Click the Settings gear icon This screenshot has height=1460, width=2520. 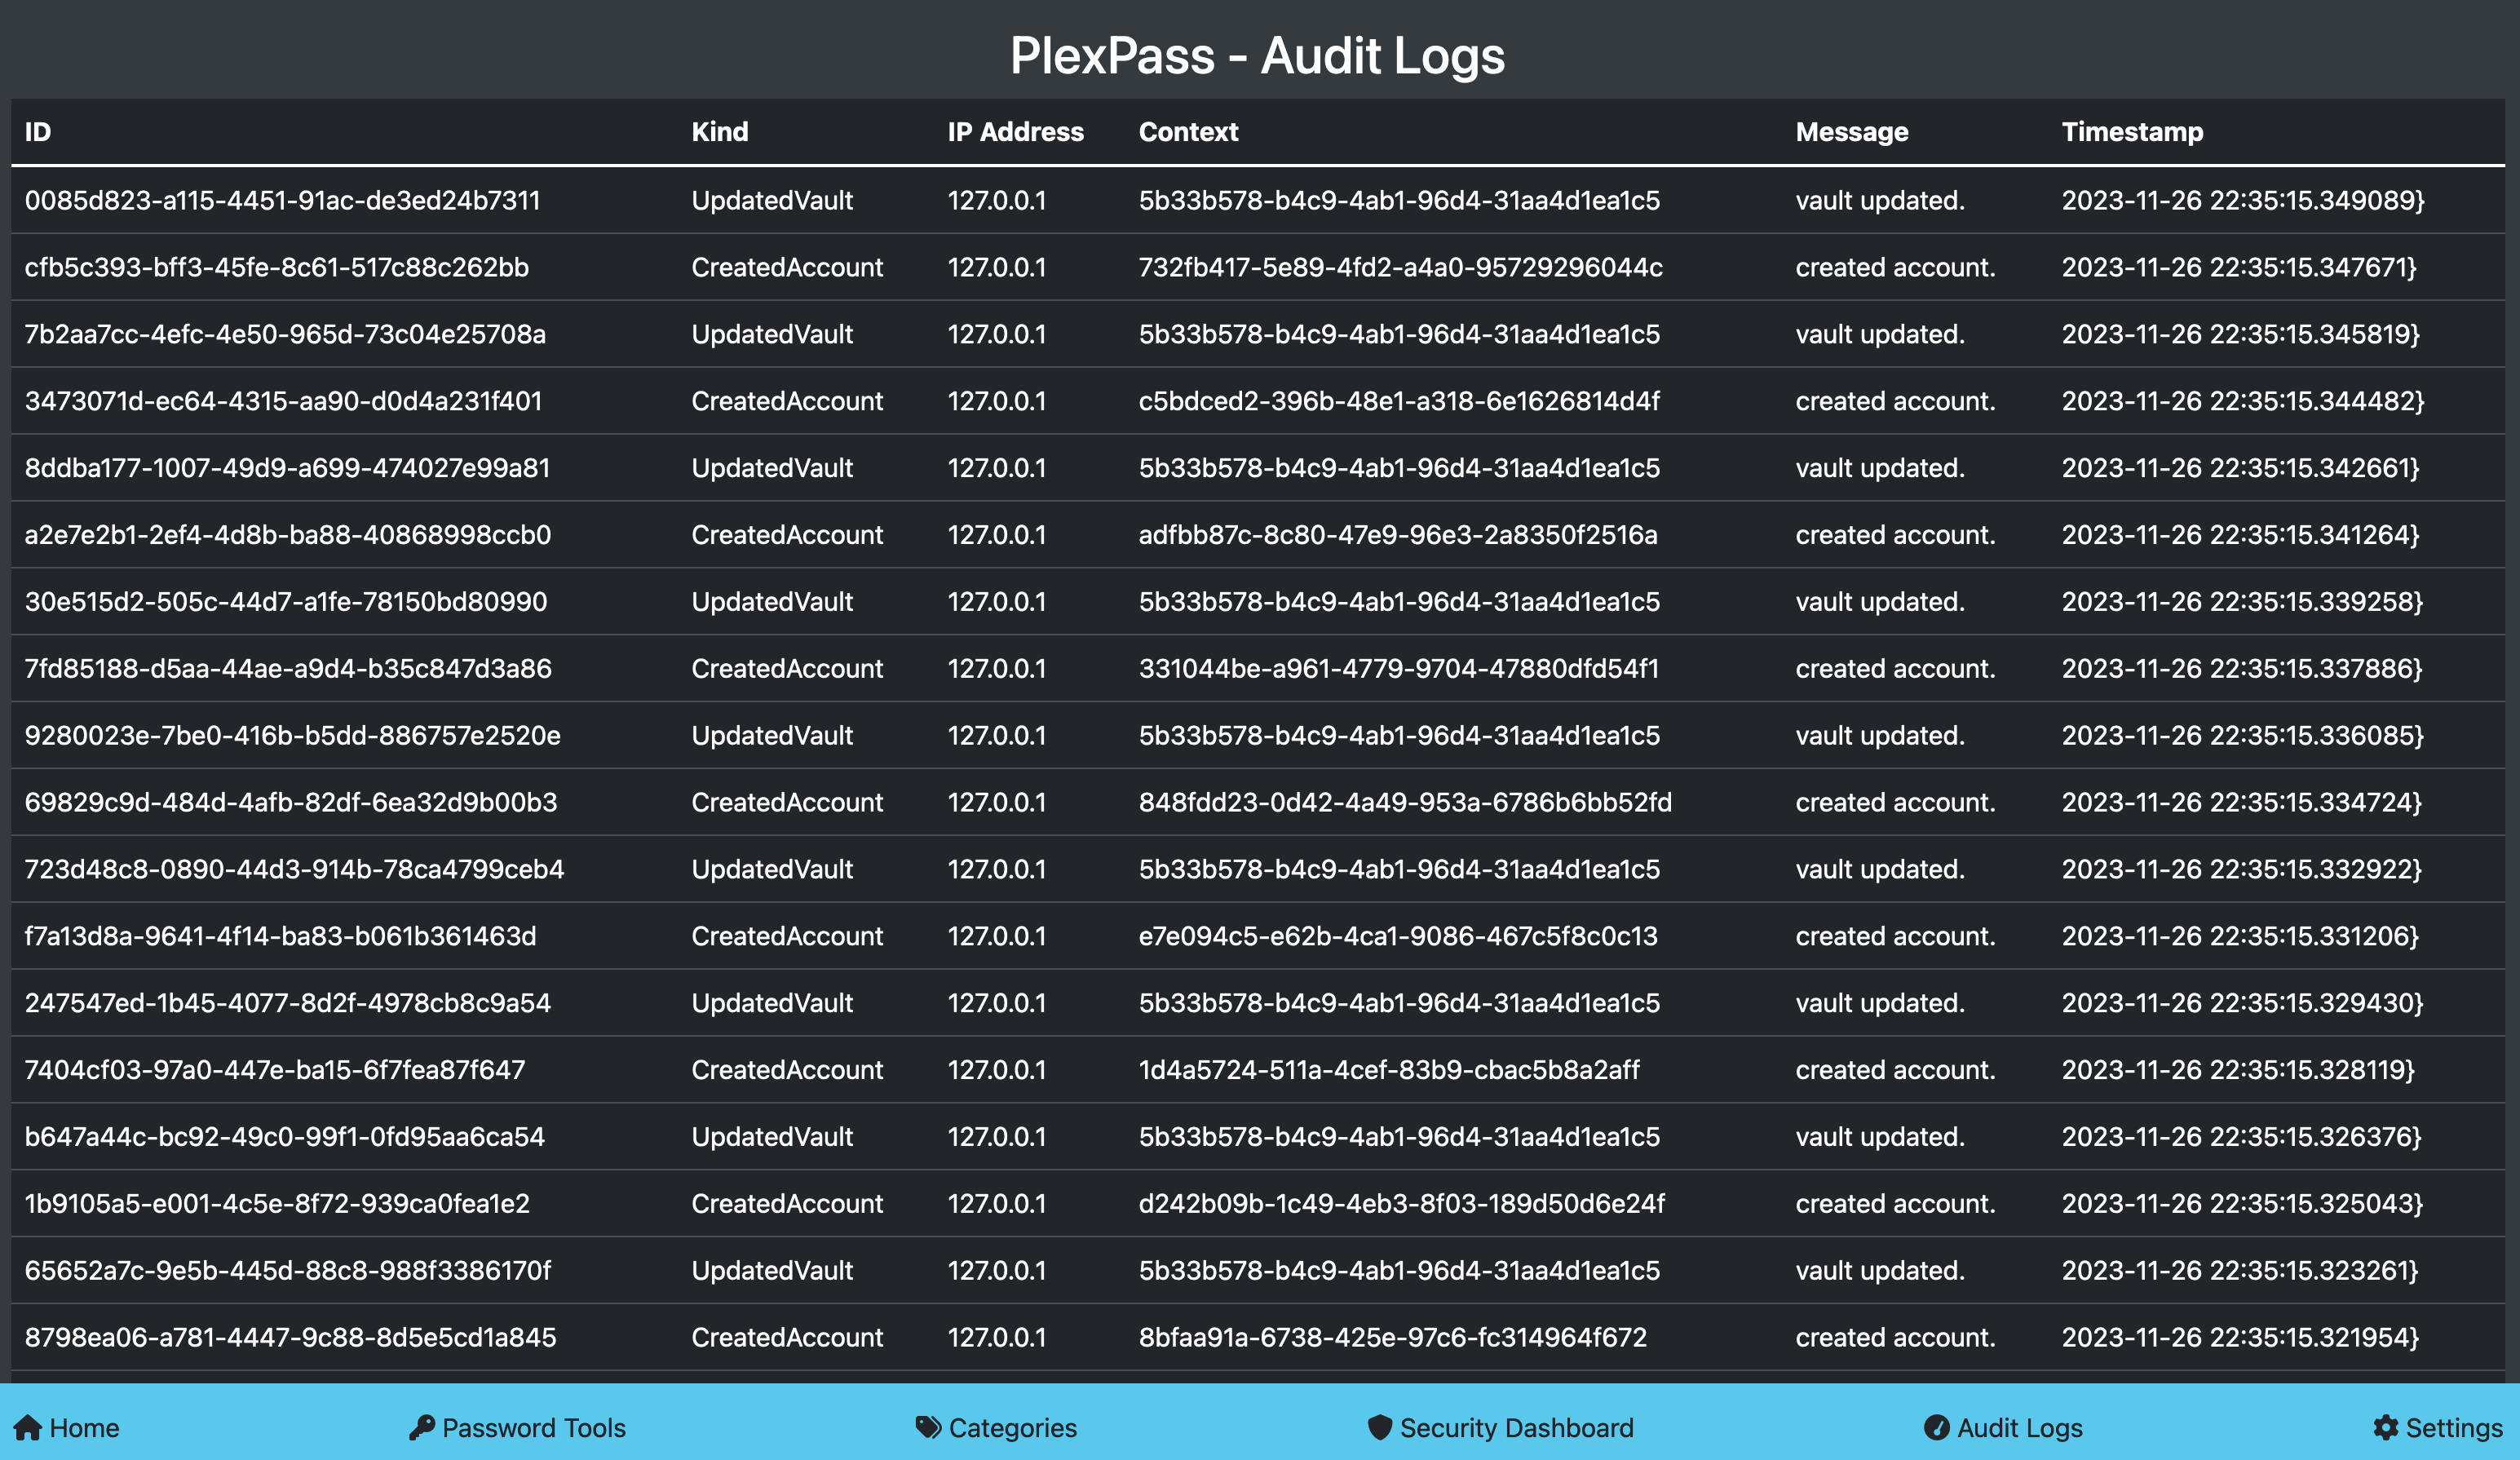(2386, 1428)
